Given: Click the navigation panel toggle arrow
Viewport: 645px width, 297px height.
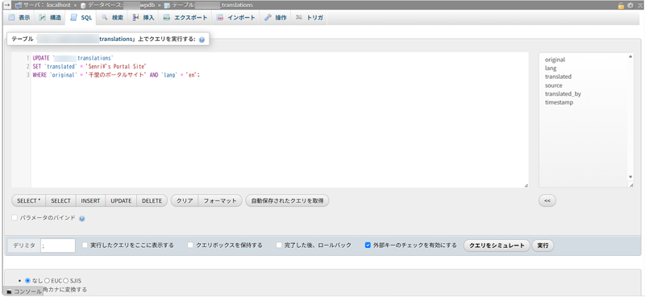Looking at the screenshot, I should (7, 6).
